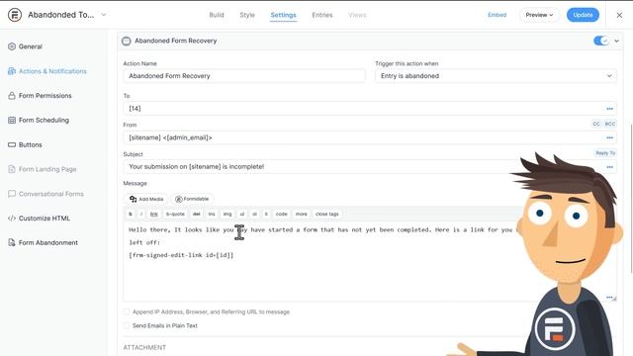The image size is (633, 356).
Task: Click the close tags button
Action: pos(327,214)
